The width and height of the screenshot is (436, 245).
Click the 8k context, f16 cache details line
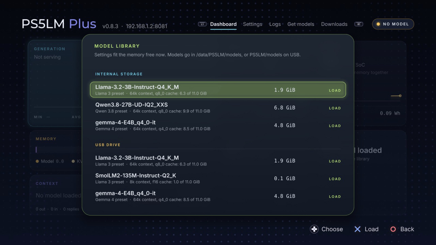click(x=147, y=182)
